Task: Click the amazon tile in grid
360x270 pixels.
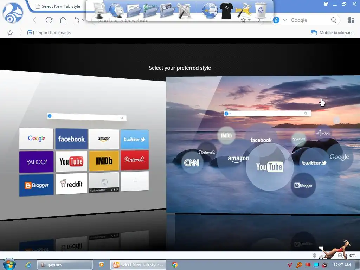Action: [104, 139]
